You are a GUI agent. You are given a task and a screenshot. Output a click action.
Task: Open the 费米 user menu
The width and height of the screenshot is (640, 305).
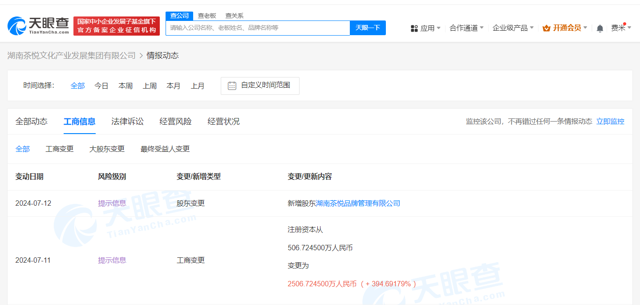pyautogui.click(x=620, y=28)
